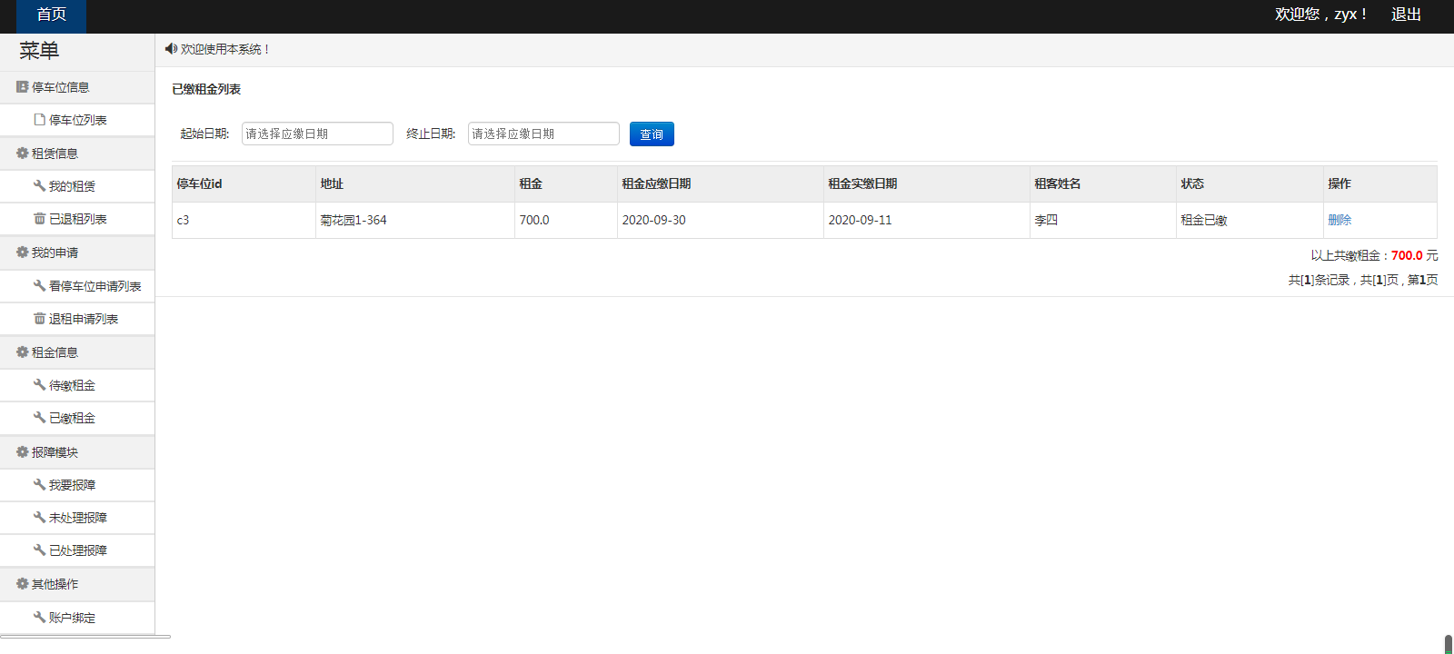Click the 地址 column header
The width and height of the screenshot is (1454, 654).
415,183
